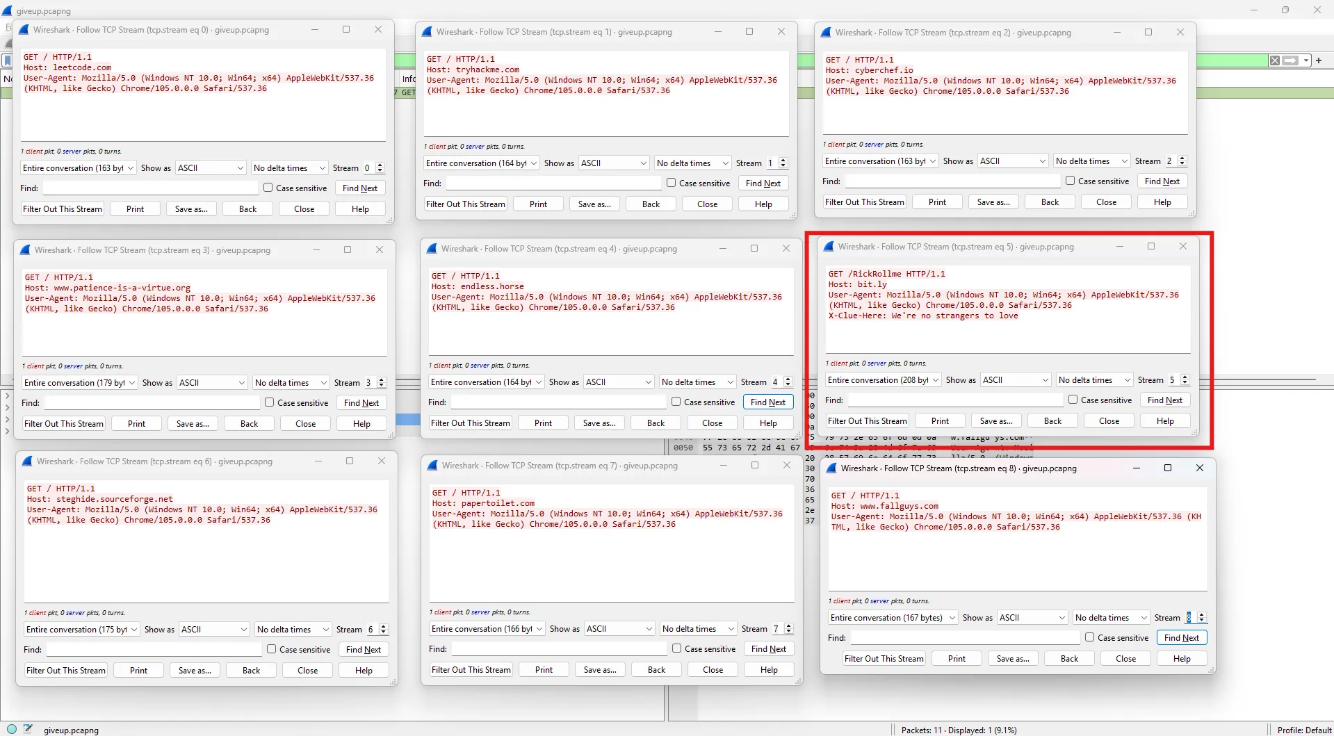Open No delta times dropdown in stream 8 window
The height and width of the screenshot is (736, 1334).
(x=1110, y=618)
